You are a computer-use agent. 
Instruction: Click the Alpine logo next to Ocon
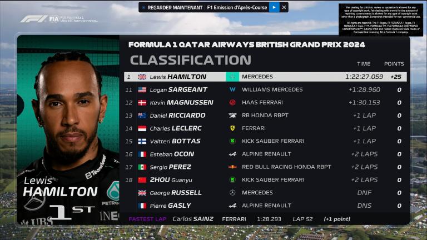pos(232,154)
